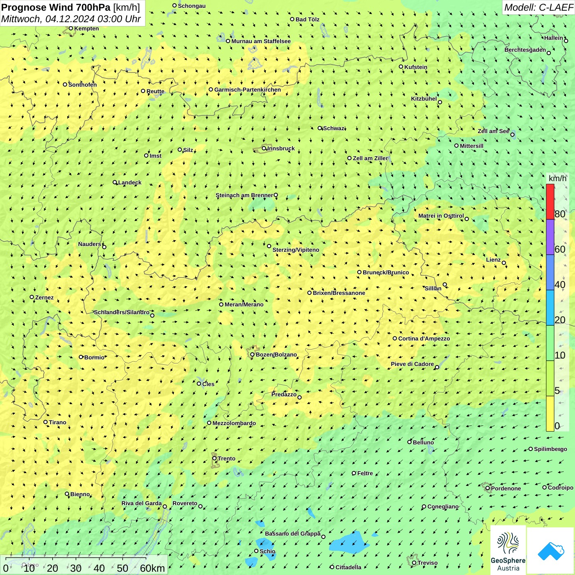Click the date 'Mittwoch, 04.12.2024 03:00 Uhr'
575x575 pixels.
tap(71, 19)
